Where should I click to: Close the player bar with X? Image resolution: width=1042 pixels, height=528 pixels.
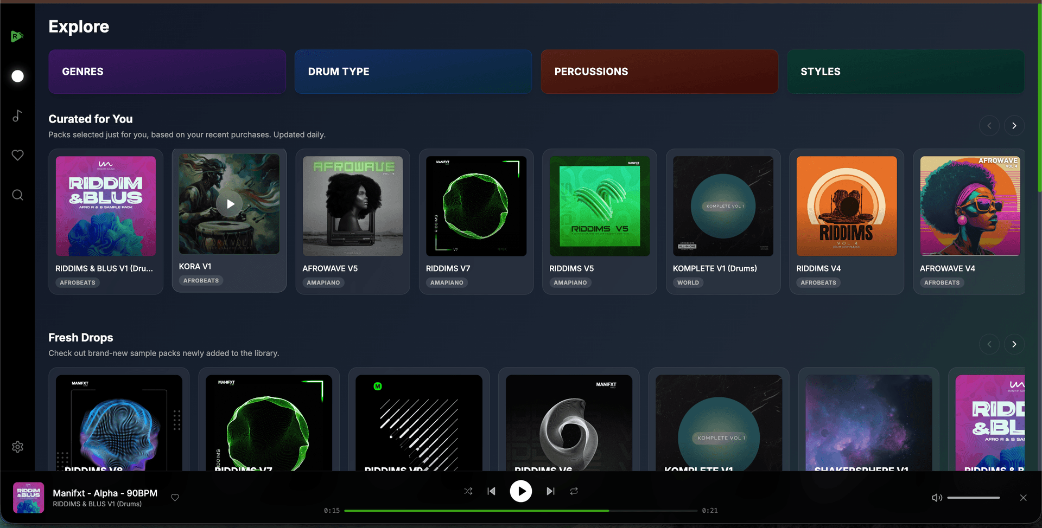tap(1023, 498)
